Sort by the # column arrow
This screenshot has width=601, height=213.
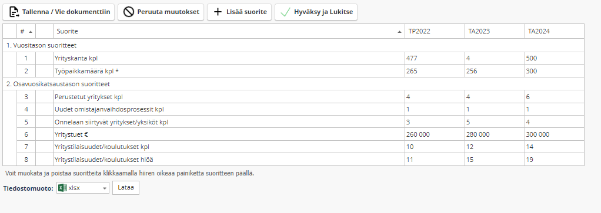click(x=31, y=31)
